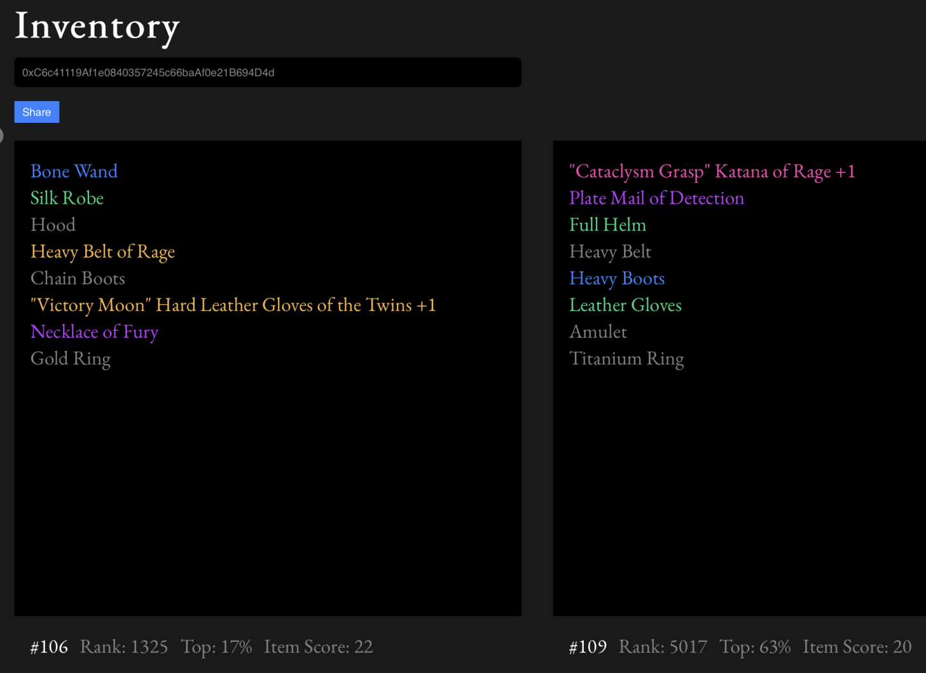926x673 pixels.
Task: Select the Hood item in bag 106
Action: 53,225
